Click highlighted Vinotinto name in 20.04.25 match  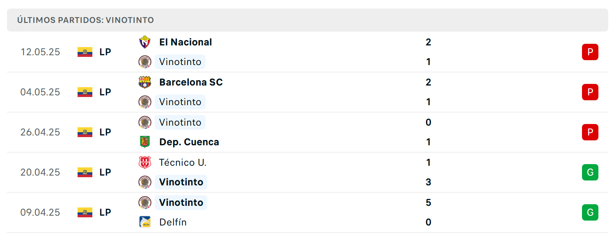[181, 182]
